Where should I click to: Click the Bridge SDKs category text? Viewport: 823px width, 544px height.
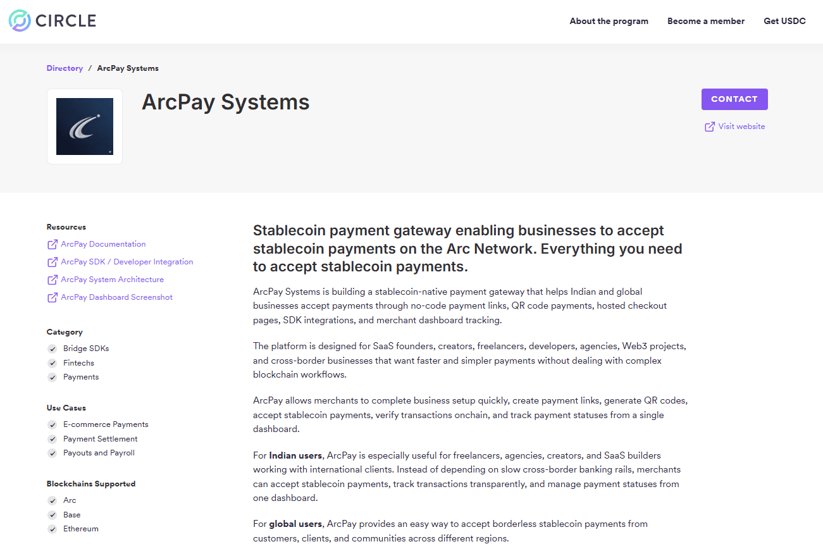coord(86,349)
